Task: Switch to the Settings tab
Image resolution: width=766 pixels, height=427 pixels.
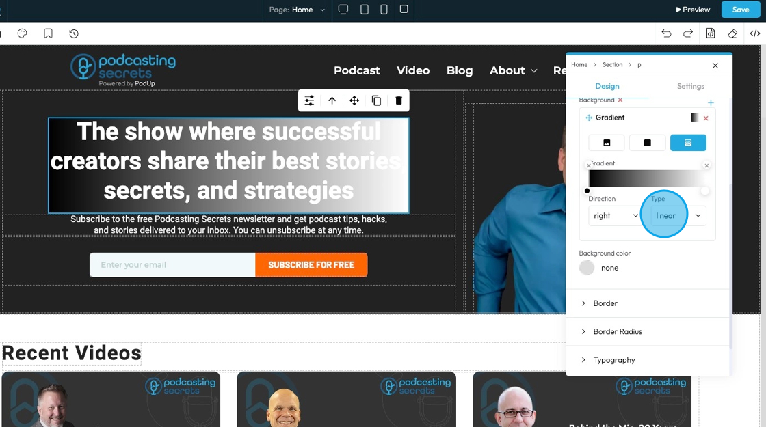Action: pyautogui.click(x=690, y=86)
